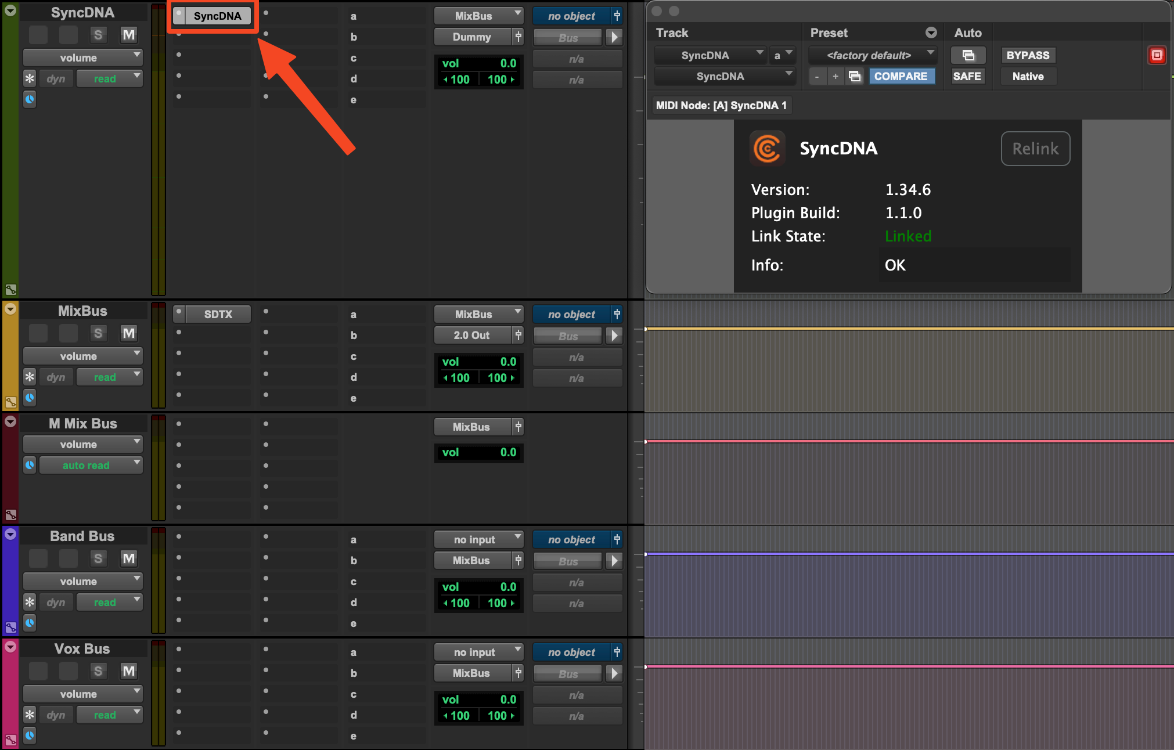Click the MixBus track blue timebase icon

(x=30, y=398)
